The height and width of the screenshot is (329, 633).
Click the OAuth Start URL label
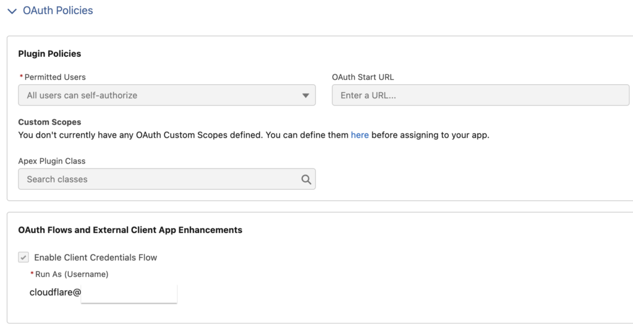pos(362,77)
